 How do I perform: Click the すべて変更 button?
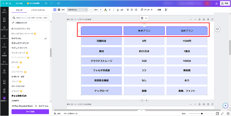click(30, 112)
